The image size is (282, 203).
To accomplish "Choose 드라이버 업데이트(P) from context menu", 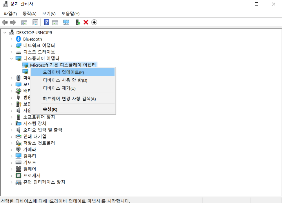I will 73,72.
